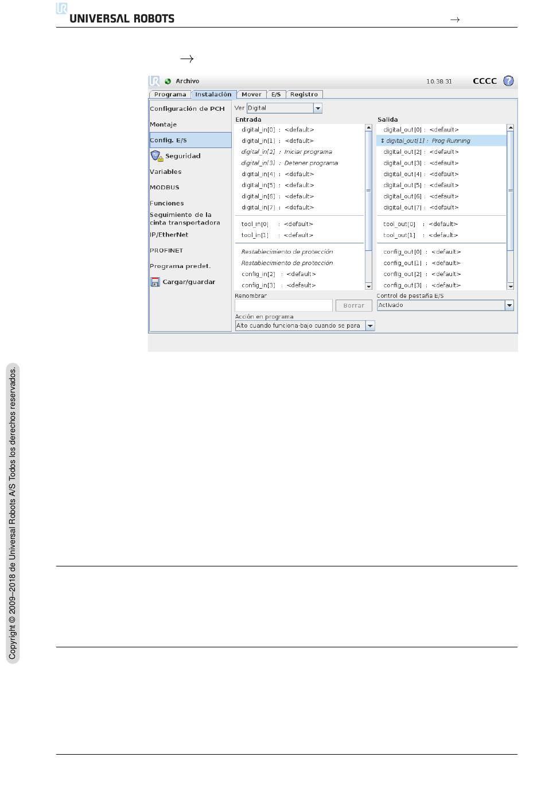
Task: Show the Registro tab
Action: [304, 95]
